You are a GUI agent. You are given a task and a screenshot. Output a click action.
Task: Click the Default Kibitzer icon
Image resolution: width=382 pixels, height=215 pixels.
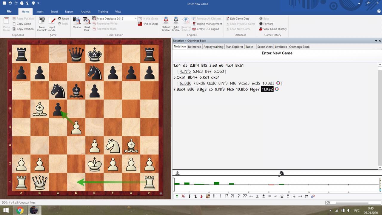[x=166, y=23]
